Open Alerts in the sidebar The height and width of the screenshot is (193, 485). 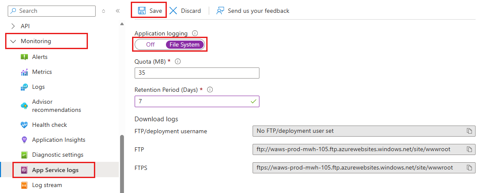tap(40, 57)
